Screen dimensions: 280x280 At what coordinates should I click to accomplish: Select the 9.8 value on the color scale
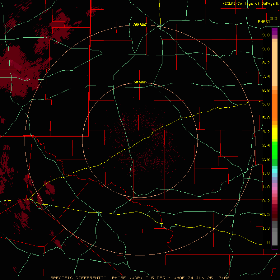[x=266, y=35]
